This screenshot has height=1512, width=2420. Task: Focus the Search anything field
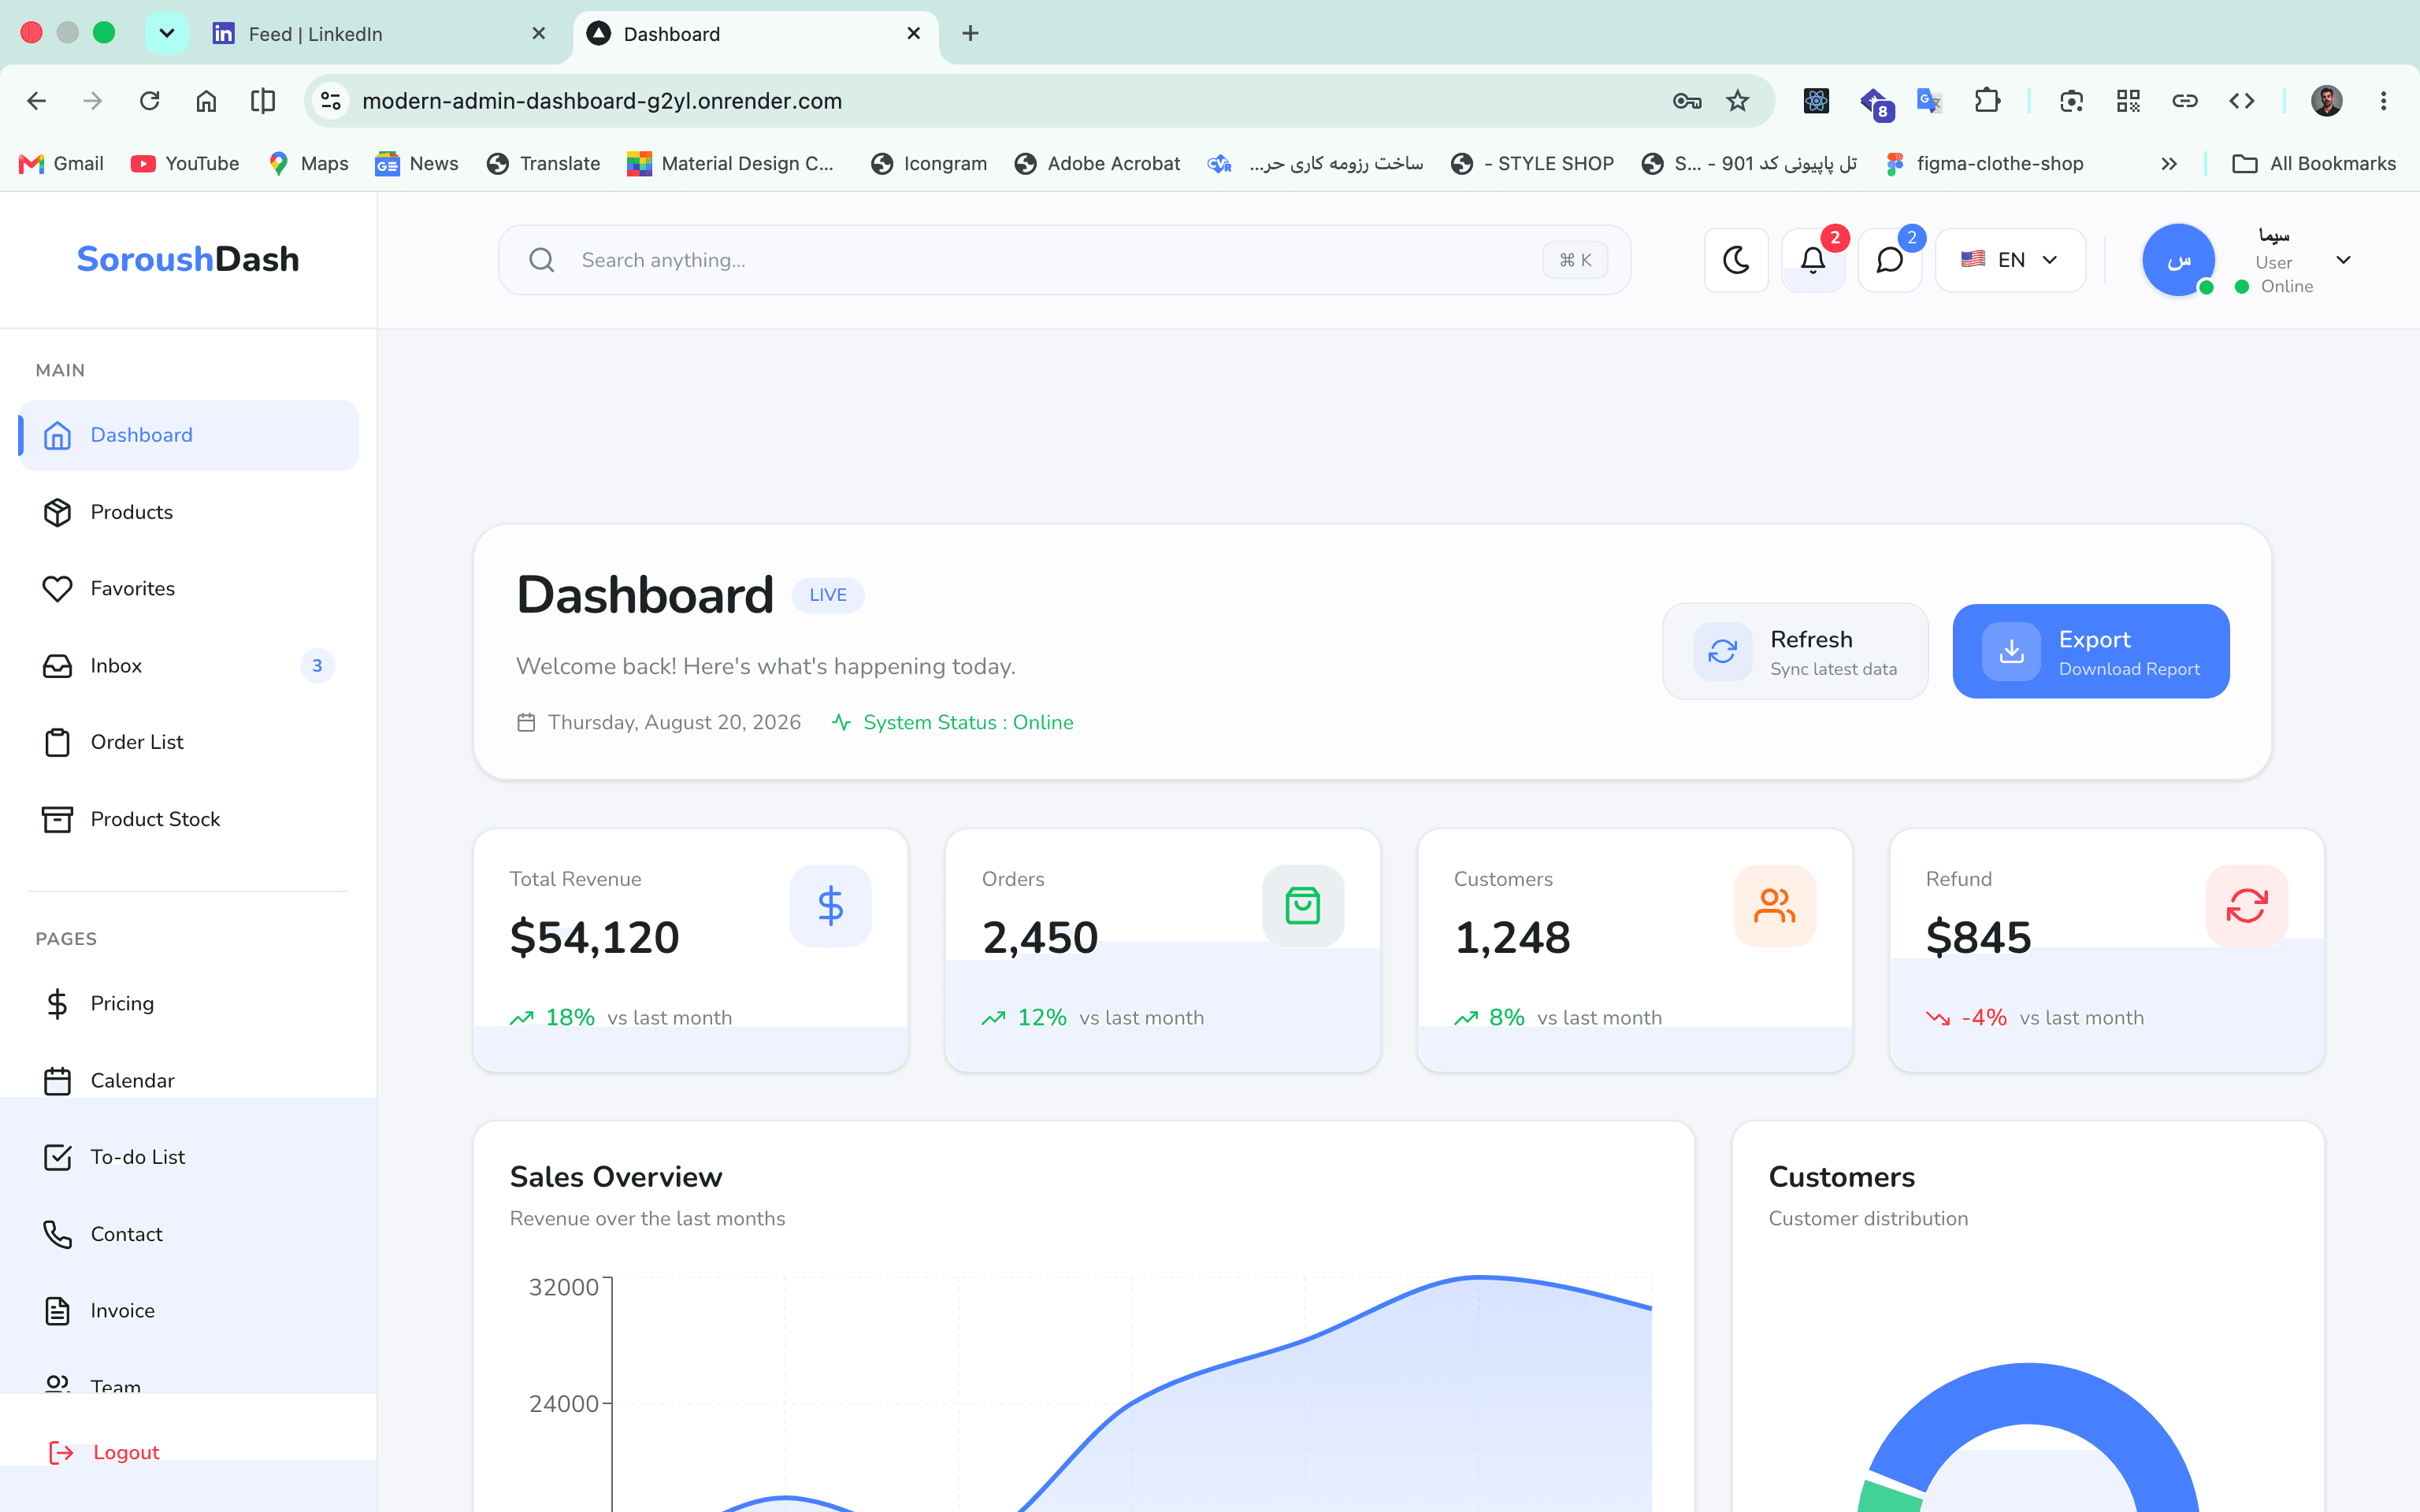pyautogui.click(x=1064, y=260)
